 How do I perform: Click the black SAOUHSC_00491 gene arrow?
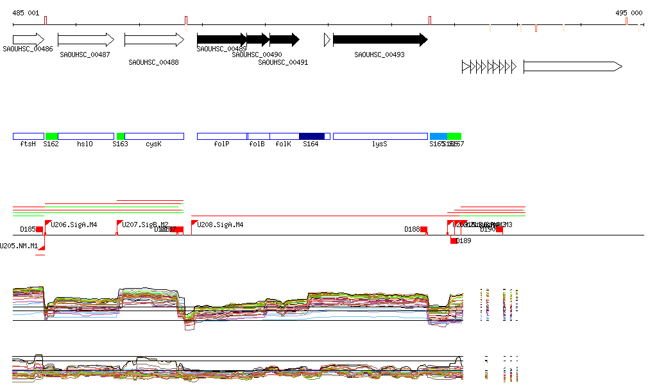[x=284, y=40]
